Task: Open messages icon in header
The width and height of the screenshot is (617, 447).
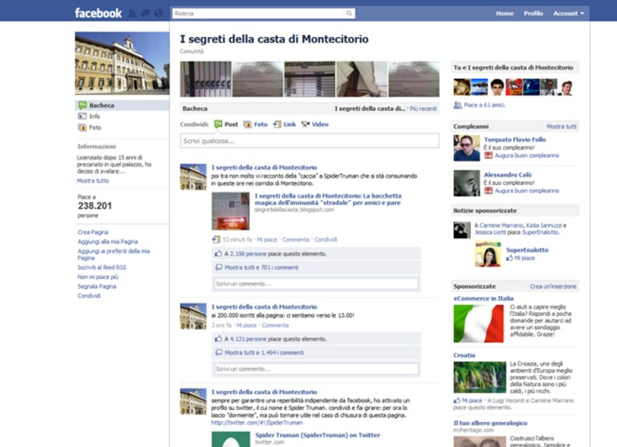Action: point(145,14)
